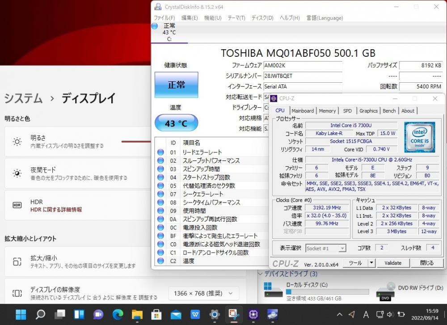Click the DVD RW ドライブ (D:) icon
The height and width of the screenshot is (325, 447).
point(385,291)
